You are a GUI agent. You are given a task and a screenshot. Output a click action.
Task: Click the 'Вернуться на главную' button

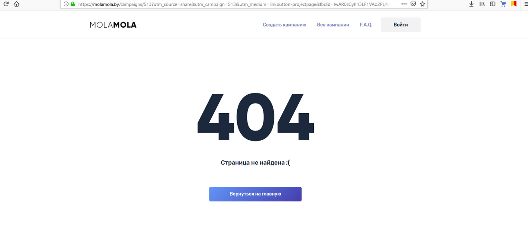[x=255, y=194]
